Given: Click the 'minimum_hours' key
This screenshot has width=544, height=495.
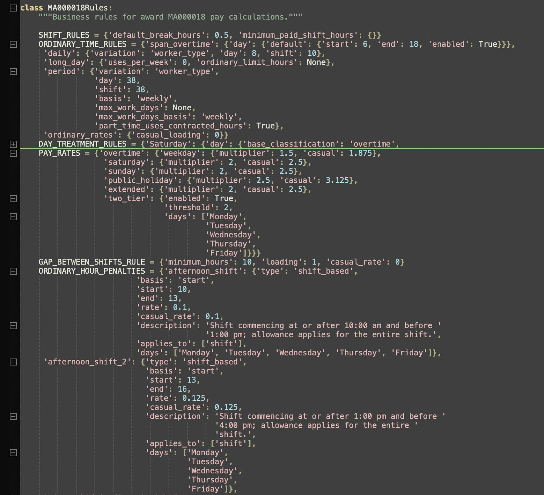Looking at the screenshot, I should click(x=199, y=262).
